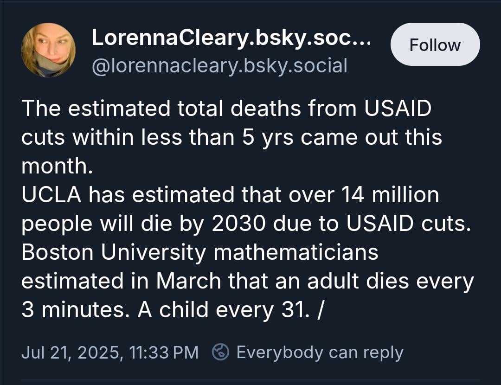Click "Boston University" in the post text
This screenshot has height=385, width=501.
[x=113, y=252]
